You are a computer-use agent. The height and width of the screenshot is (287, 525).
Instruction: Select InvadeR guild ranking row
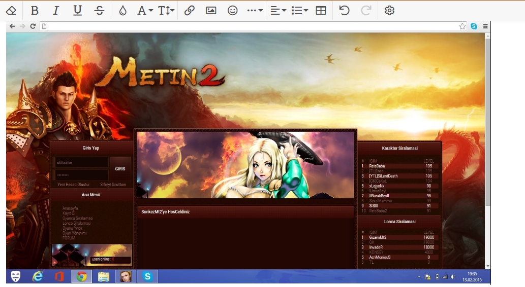click(400, 247)
